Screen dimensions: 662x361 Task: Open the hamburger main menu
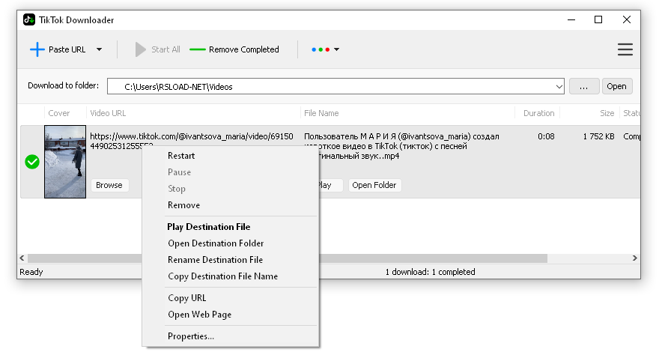[x=625, y=49]
